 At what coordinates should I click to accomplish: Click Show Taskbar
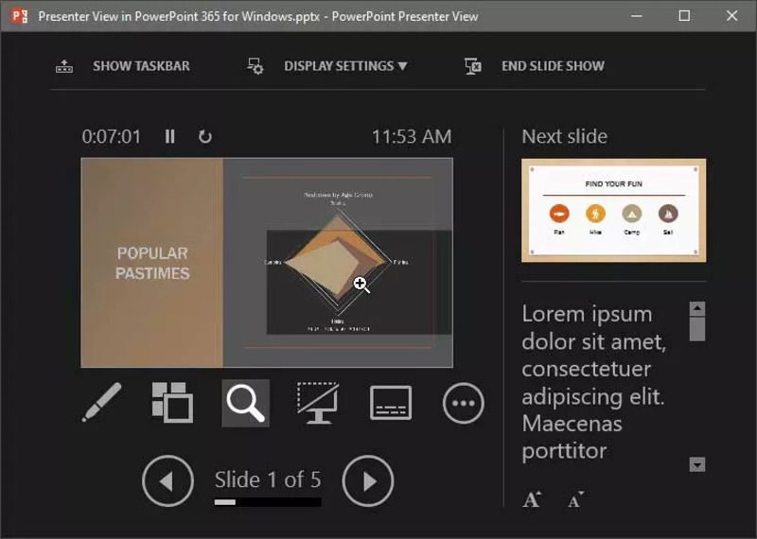tap(123, 66)
